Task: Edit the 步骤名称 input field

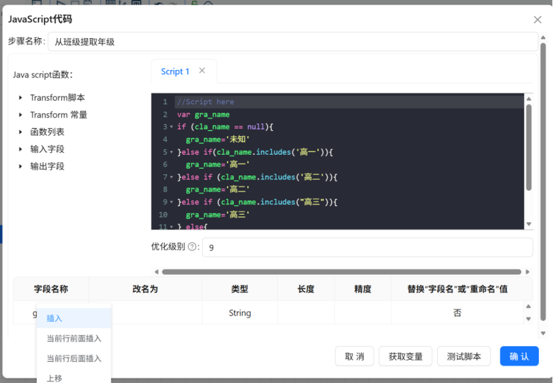Action: click(292, 41)
